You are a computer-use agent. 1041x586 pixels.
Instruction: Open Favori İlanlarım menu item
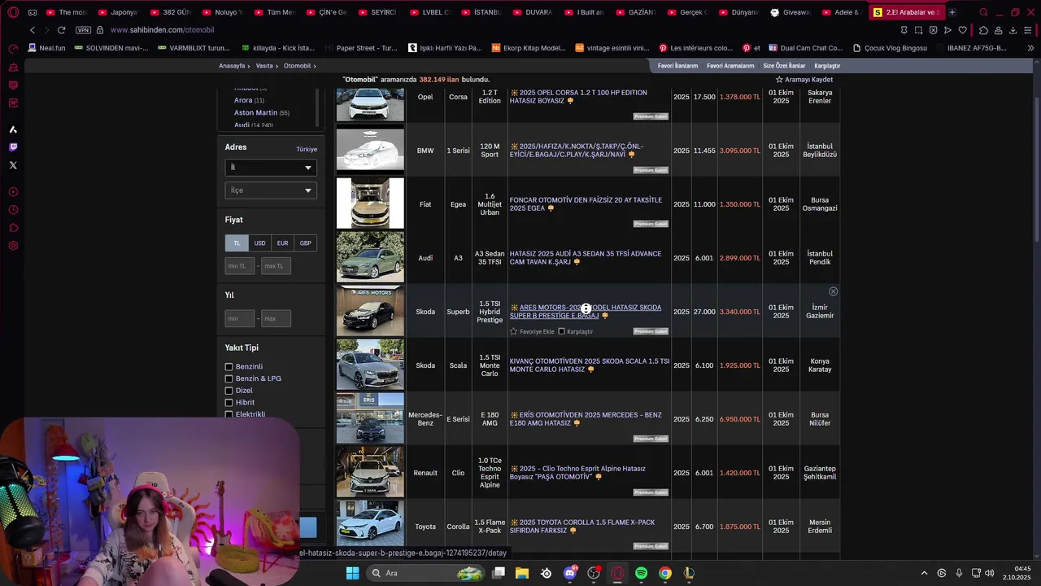[x=677, y=66]
